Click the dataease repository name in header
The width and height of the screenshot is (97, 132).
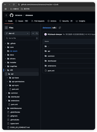point(29,15)
